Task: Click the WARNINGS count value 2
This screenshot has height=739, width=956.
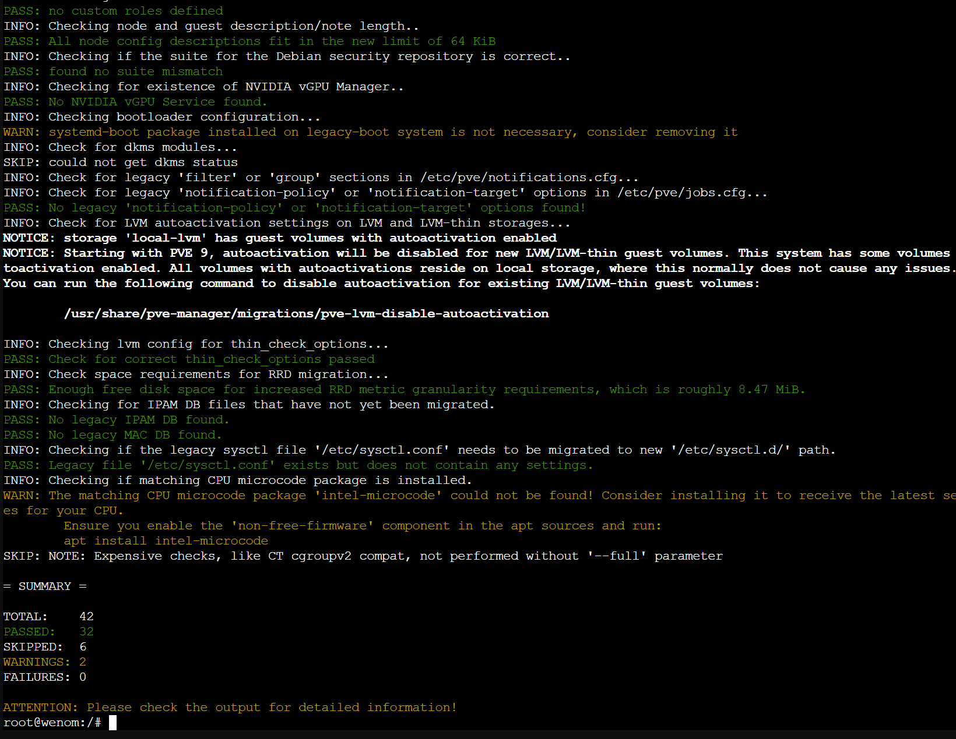Action: click(83, 662)
